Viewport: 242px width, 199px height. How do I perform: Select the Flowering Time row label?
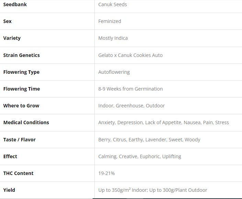pos(22,89)
